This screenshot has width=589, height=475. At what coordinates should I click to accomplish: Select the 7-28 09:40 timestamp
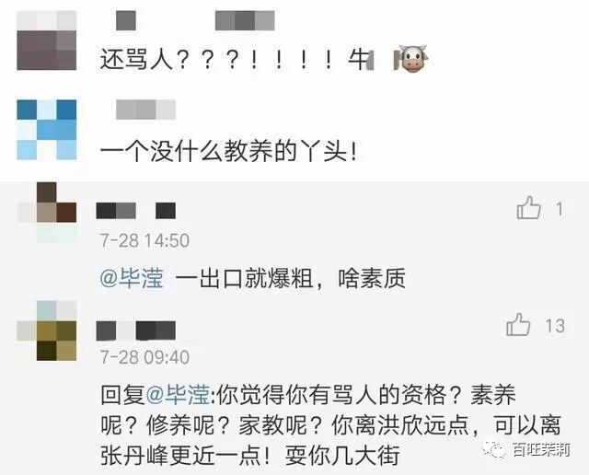tap(144, 357)
